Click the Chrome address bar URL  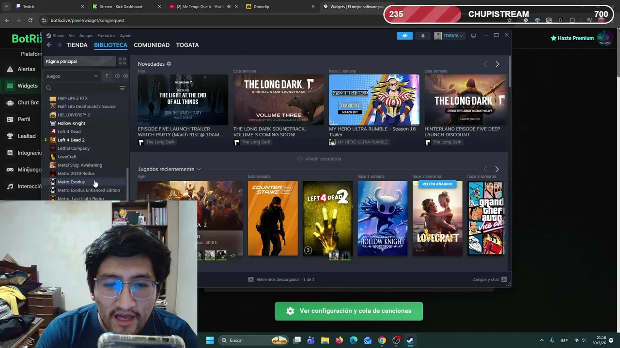pyautogui.click(x=88, y=20)
